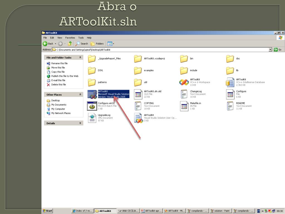Switch to solution - Paint taskbar button
The width and height of the screenshot is (285, 214).
point(220,211)
